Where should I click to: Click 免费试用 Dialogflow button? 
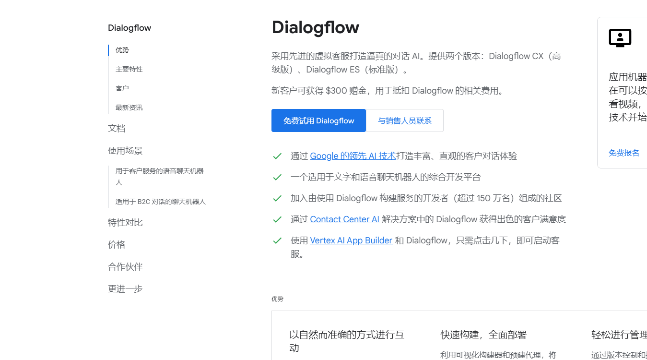pos(318,120)
